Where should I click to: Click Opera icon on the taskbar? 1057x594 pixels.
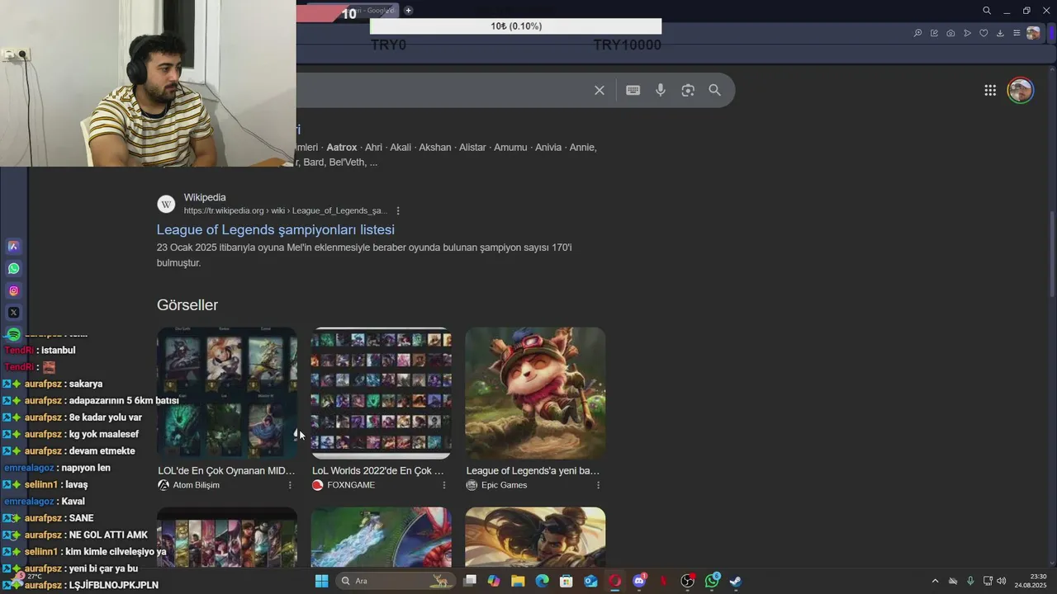[614, 581]
